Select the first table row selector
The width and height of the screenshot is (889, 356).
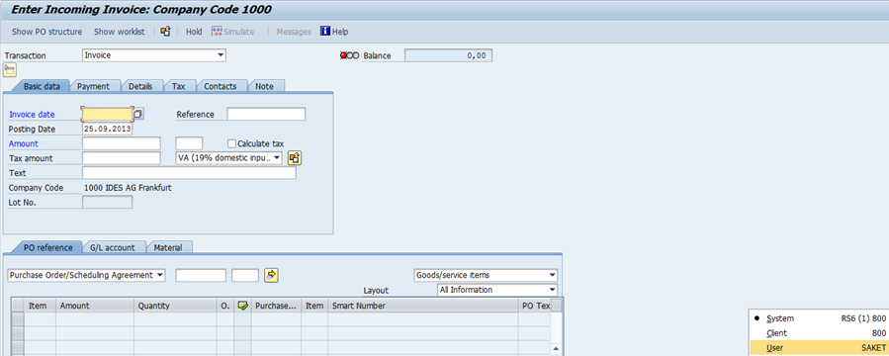coord(18,319)
